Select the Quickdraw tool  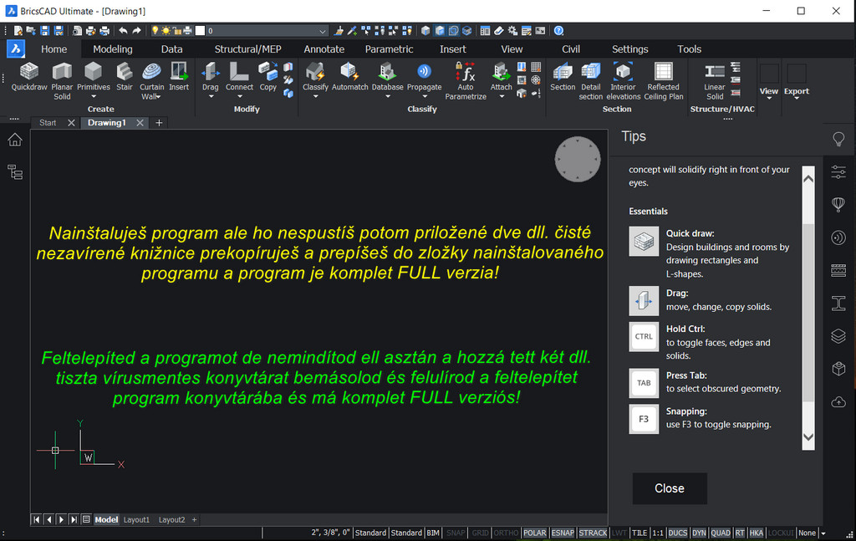[x=29, y=76]
